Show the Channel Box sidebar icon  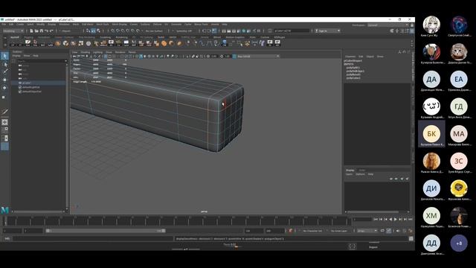pos(411,31)
